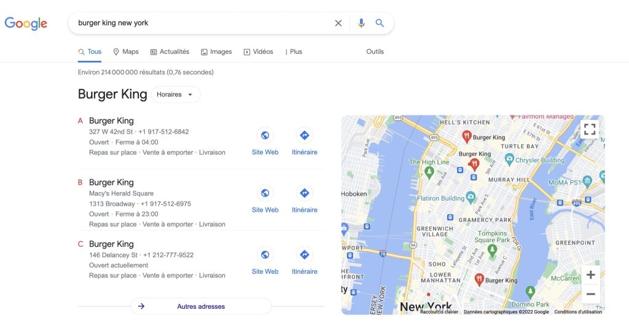The height and width of the screenshot is (326, 629).
Task: Click the Domino Park marker
Action: click(530, 292)
